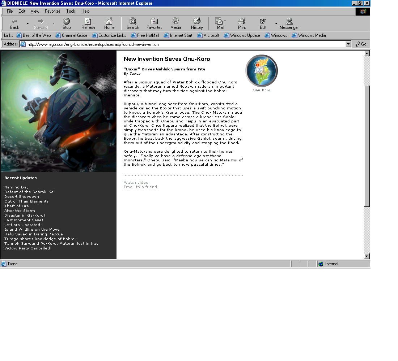398x361 pixels.
Task: Open the Channel Guide links-bar item
Action: point(72,35)
